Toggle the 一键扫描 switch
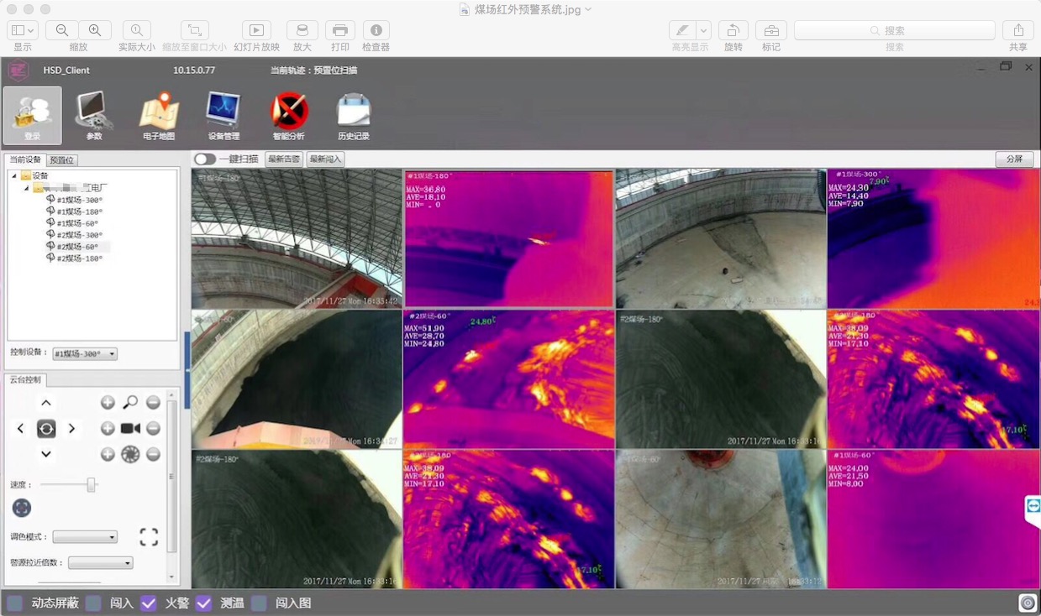The image size is (1041, 616). click(x=204, y=159)
